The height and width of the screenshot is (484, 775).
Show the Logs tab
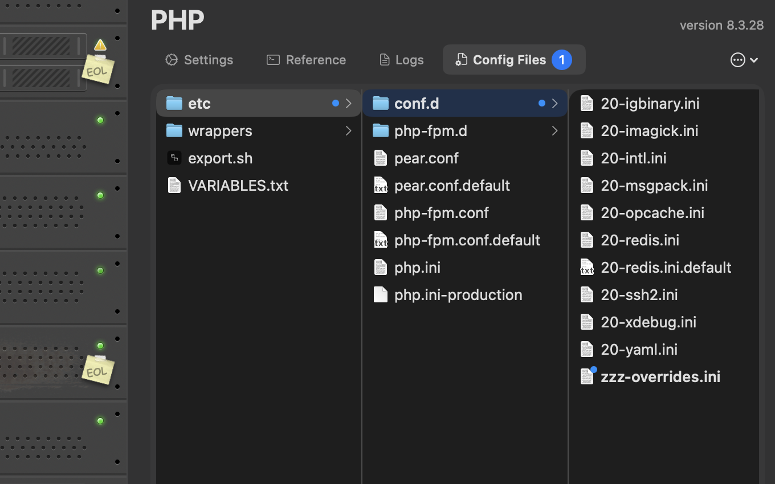click(x=401, y=60)
